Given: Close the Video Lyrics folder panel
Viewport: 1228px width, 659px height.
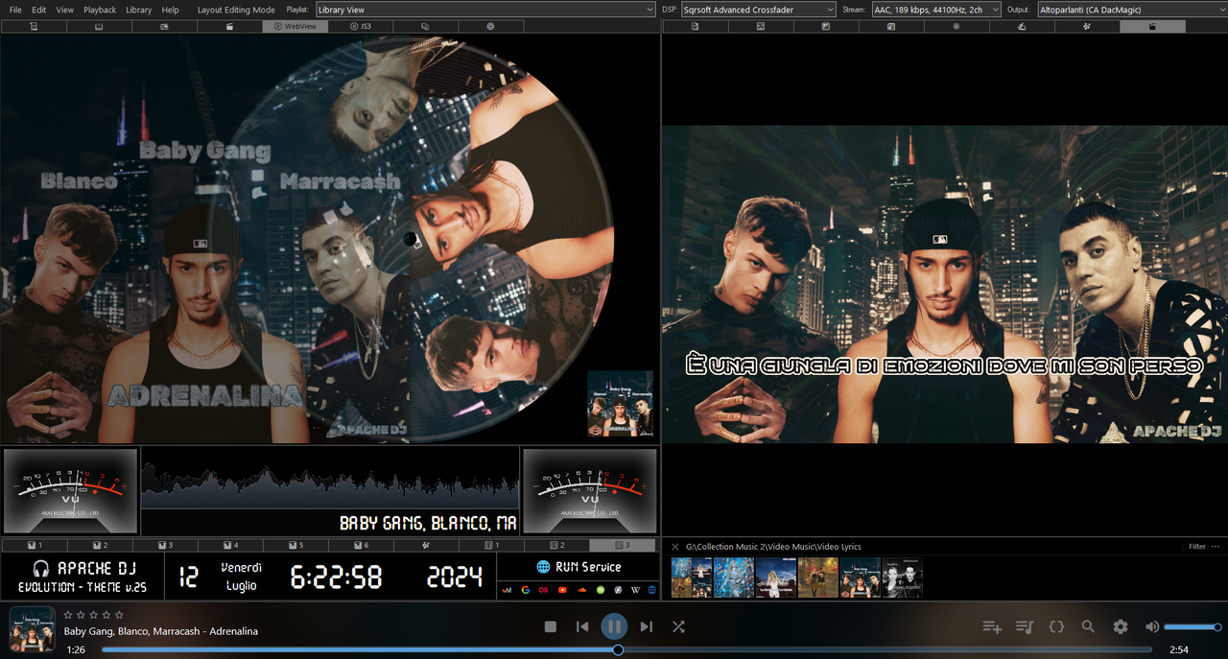Looking at the screenshot, I should (x=675, y=547).
